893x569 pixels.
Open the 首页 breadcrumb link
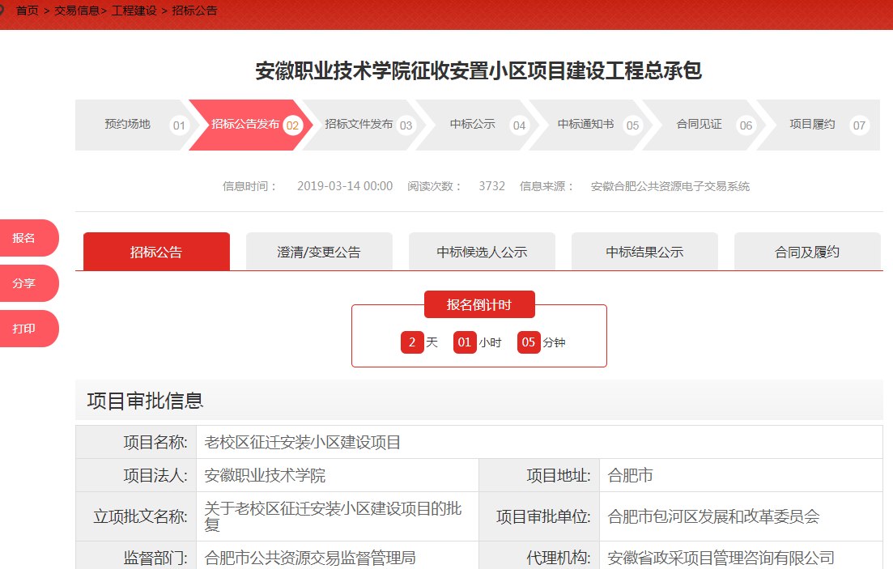pos(27,11)
